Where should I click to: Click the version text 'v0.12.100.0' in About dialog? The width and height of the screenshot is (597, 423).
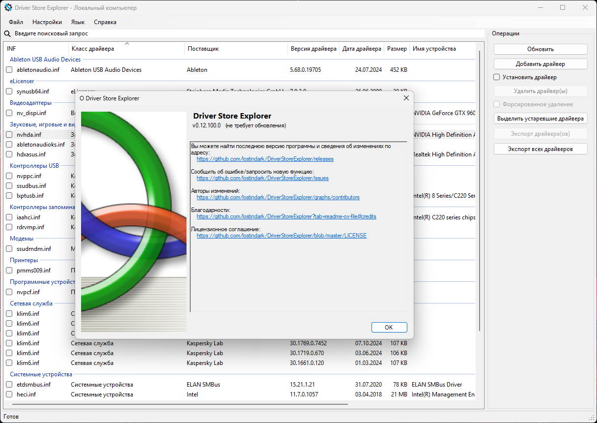click(x=207, y=126)
